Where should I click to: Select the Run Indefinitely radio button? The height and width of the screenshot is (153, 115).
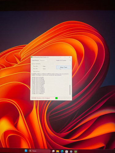pos(32,64)
